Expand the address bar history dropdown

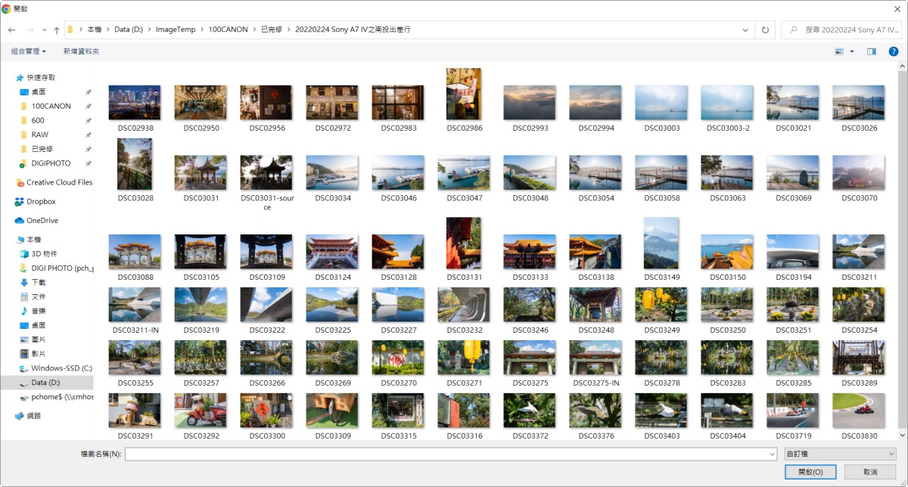click(x=746, y=29)
